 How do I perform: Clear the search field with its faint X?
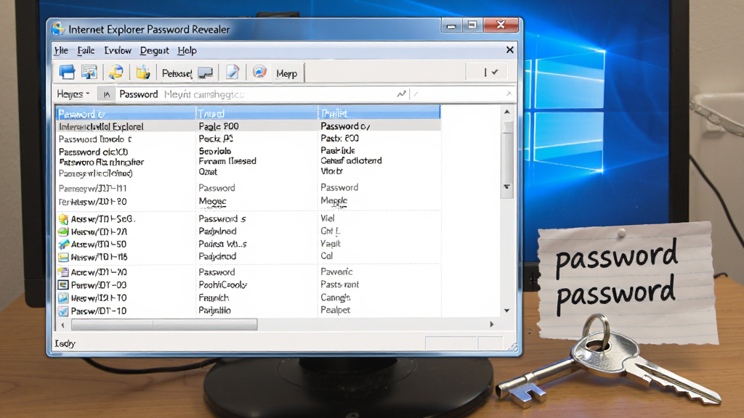pyautogui.click(x=509, y=94)
